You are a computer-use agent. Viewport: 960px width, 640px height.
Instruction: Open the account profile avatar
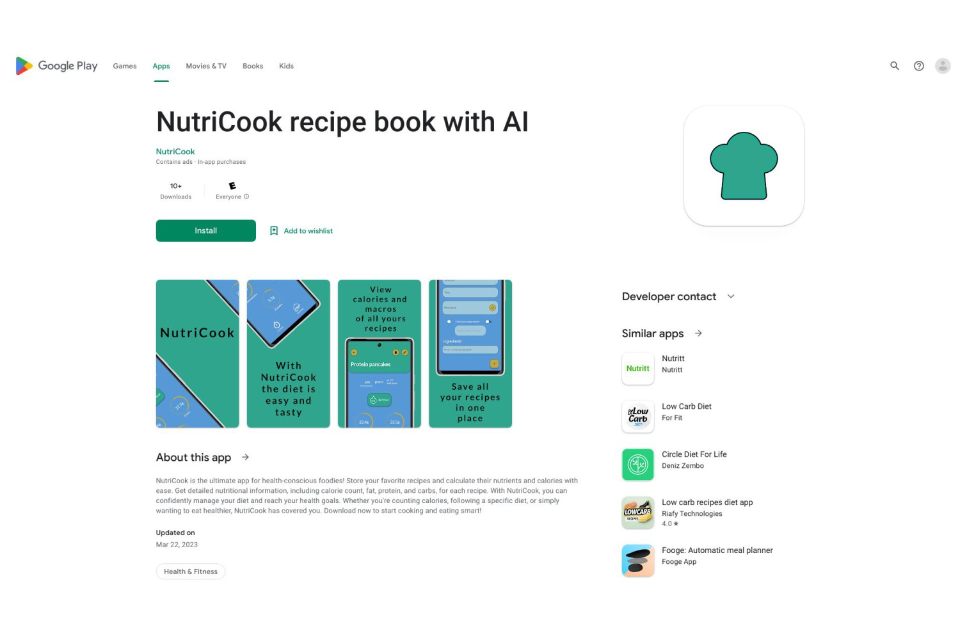click(x=943, y=66)
